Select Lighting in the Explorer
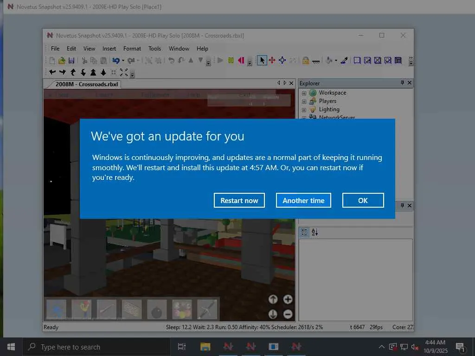The image size is (475, 356). [329, 109]
